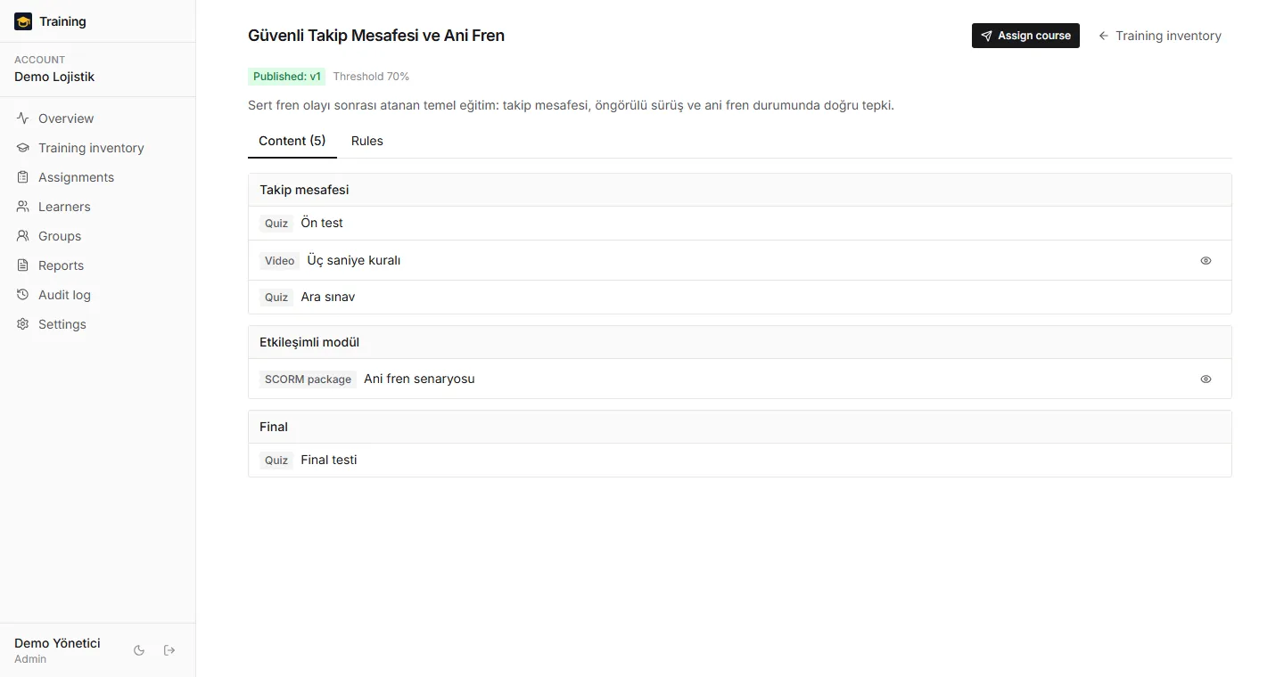Image resolution: width=1284 pixels, height=677 pixels.
Task: Open Assignments in the sidebar
Action: tap(98, 177)
